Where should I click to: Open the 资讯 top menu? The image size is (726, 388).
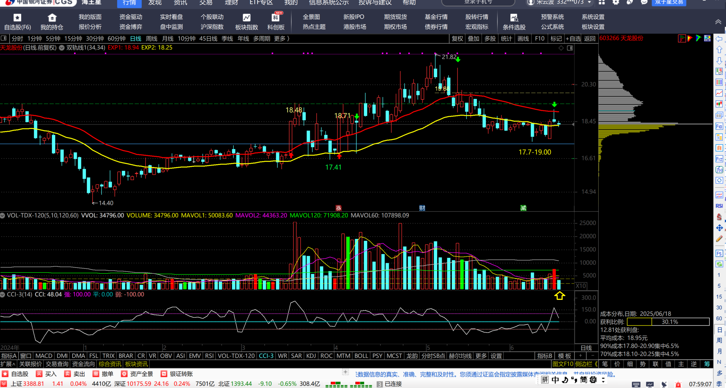[x=180, y=3]
